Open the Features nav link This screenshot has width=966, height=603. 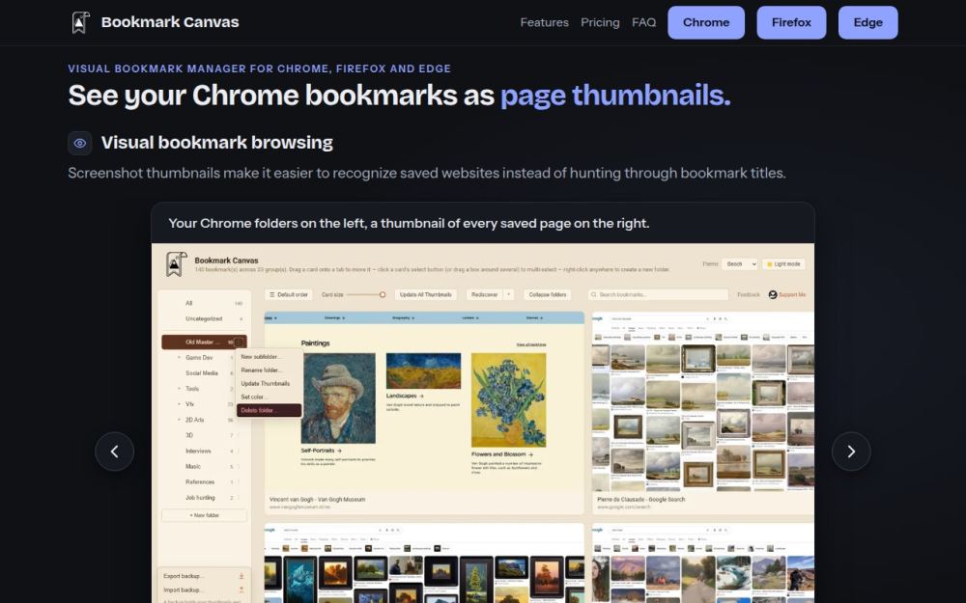(x=544, y=23)
